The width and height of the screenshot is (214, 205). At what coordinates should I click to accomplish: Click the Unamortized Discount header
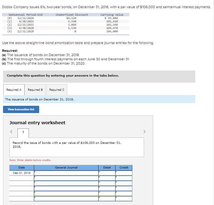(72, 15)
